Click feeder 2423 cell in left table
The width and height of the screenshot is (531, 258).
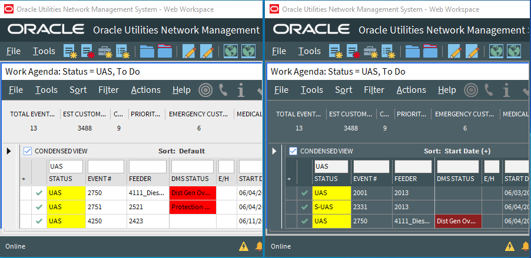(x=148, y=221)
